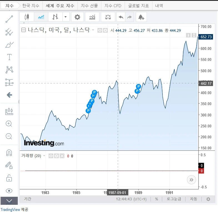Viewport: 218px width, 212px height.
Task: Click the zoom in magnifier
Action: [9, 124]
